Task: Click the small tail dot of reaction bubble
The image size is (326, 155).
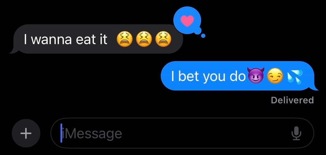Action: click(203, 36)
